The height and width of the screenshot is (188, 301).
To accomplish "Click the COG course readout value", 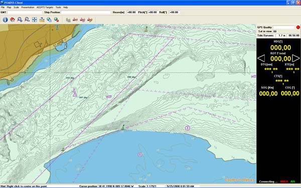I will (290, 94).
